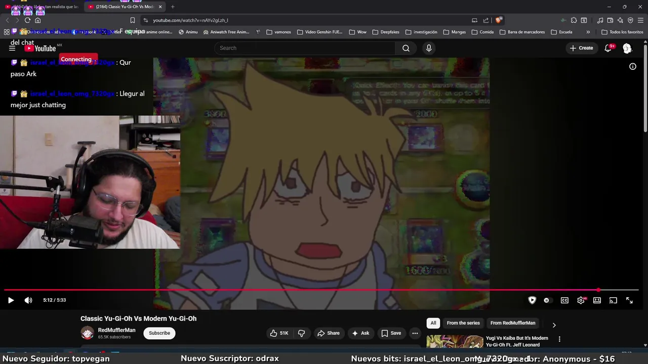648x364 pixels.
Task: Cast the video with the Cast icon
Action: [x=613, y=300]
